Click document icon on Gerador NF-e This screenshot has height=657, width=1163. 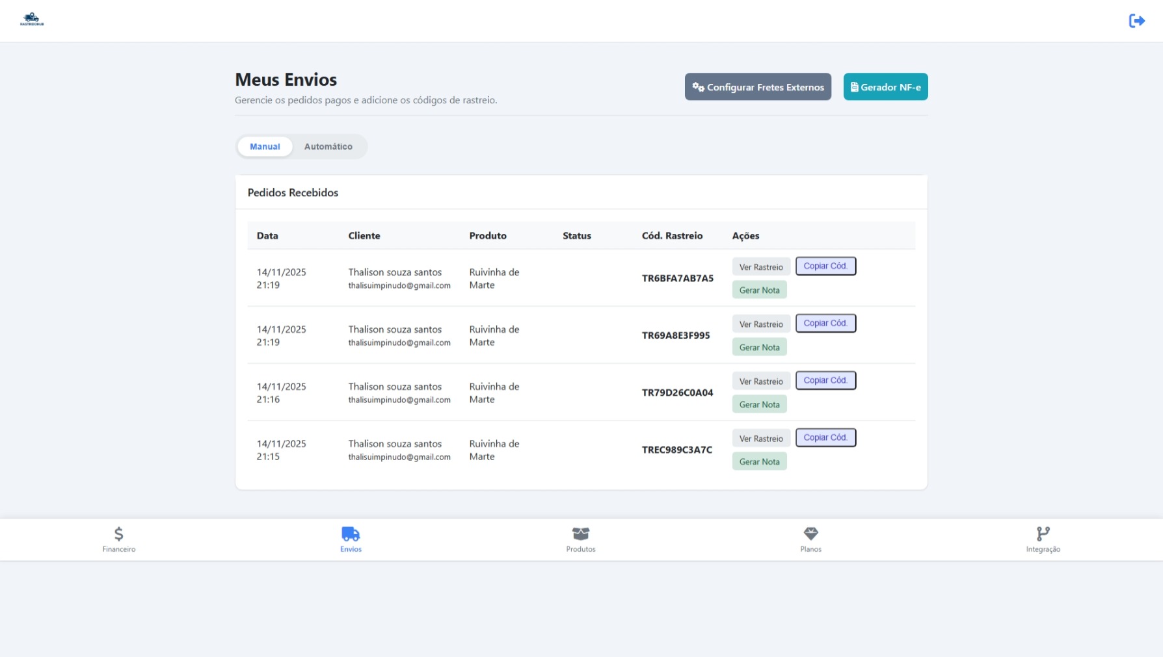click(854, 87)
